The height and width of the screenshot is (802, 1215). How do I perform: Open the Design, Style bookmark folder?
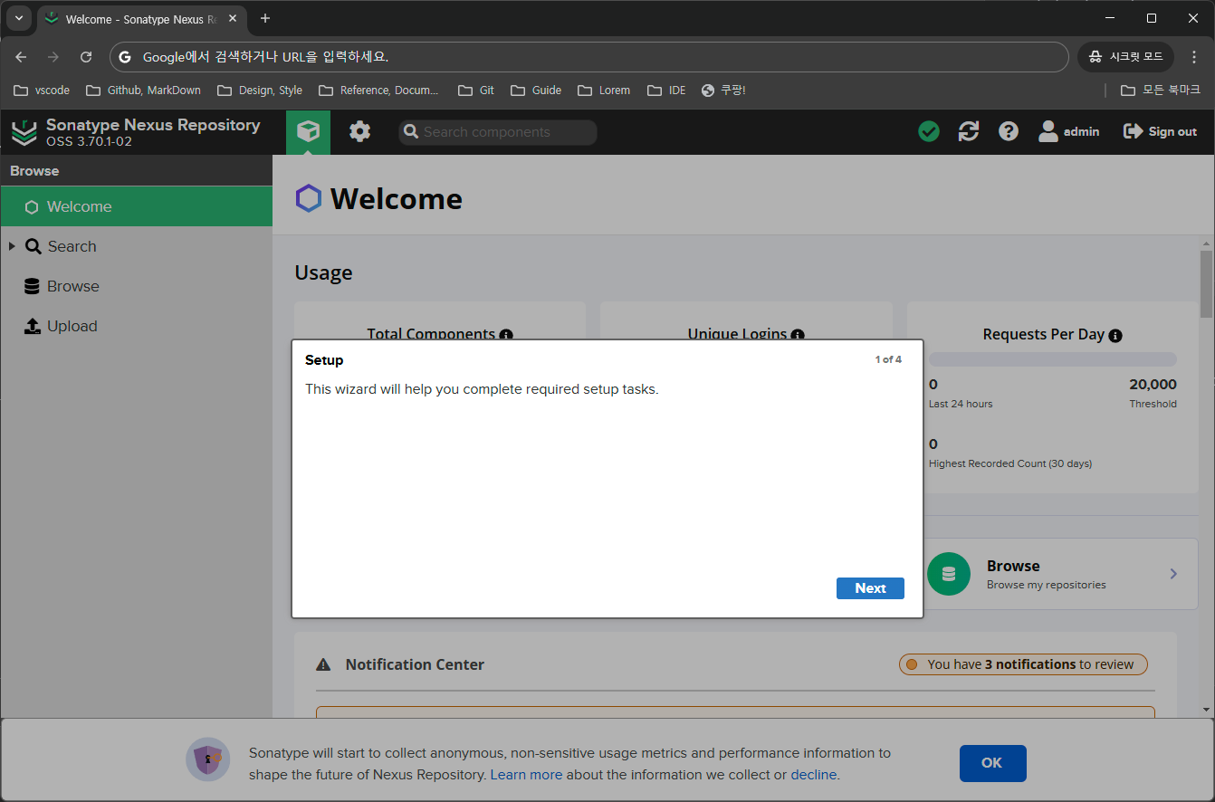point(260,91)
